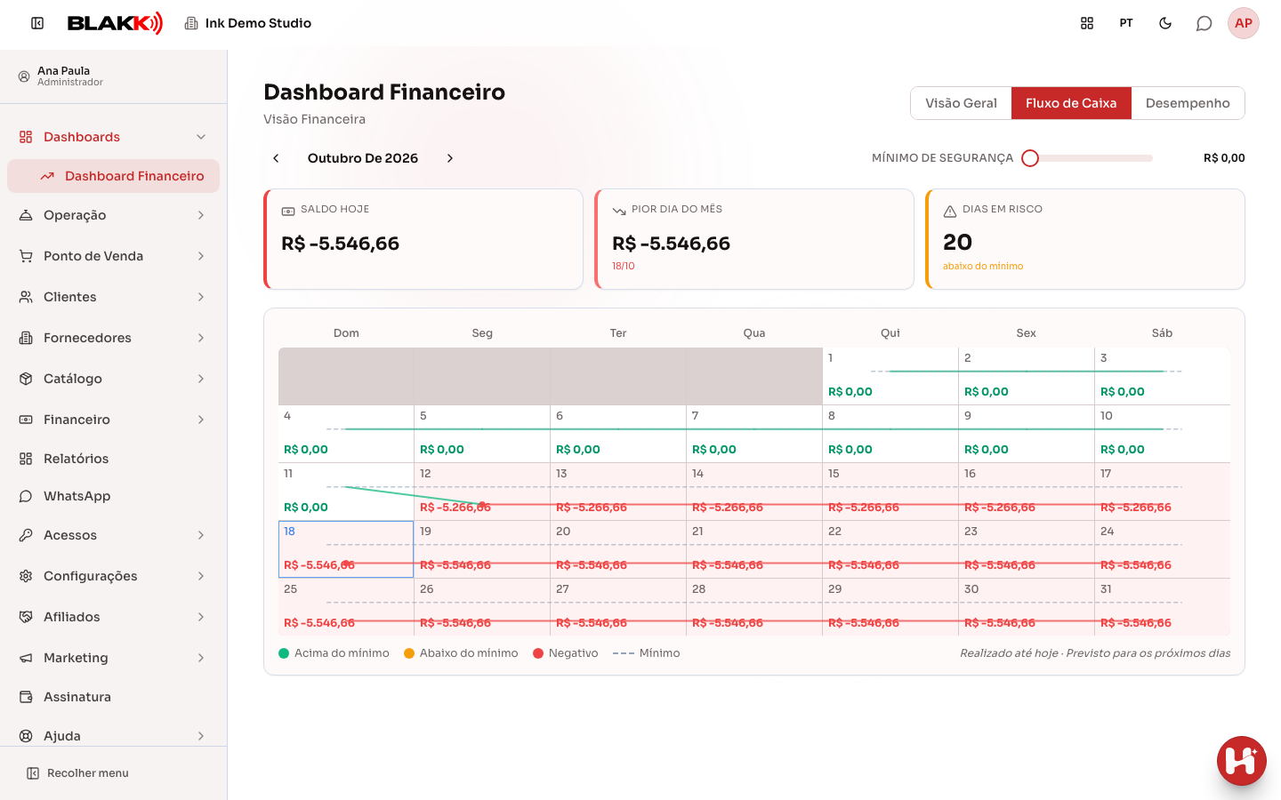Select the Fluxo de Caixa tab
The width and height of the screenshot is (1281, 800).
coord(1071,103)
